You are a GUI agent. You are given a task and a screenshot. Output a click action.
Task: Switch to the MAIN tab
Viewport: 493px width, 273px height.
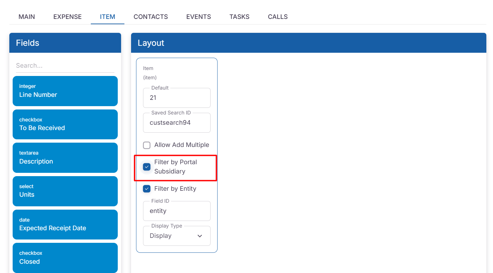(x=27, y=17)
